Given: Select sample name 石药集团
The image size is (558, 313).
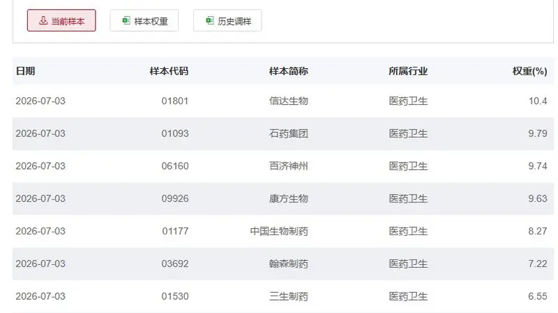Looking at the screenshot, I should [289, 134].
